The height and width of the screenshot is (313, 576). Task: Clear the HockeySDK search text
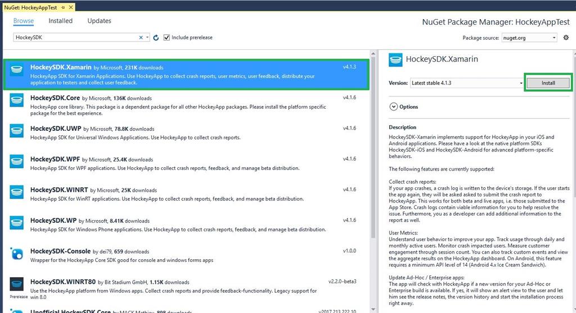[x=141, y=38]
